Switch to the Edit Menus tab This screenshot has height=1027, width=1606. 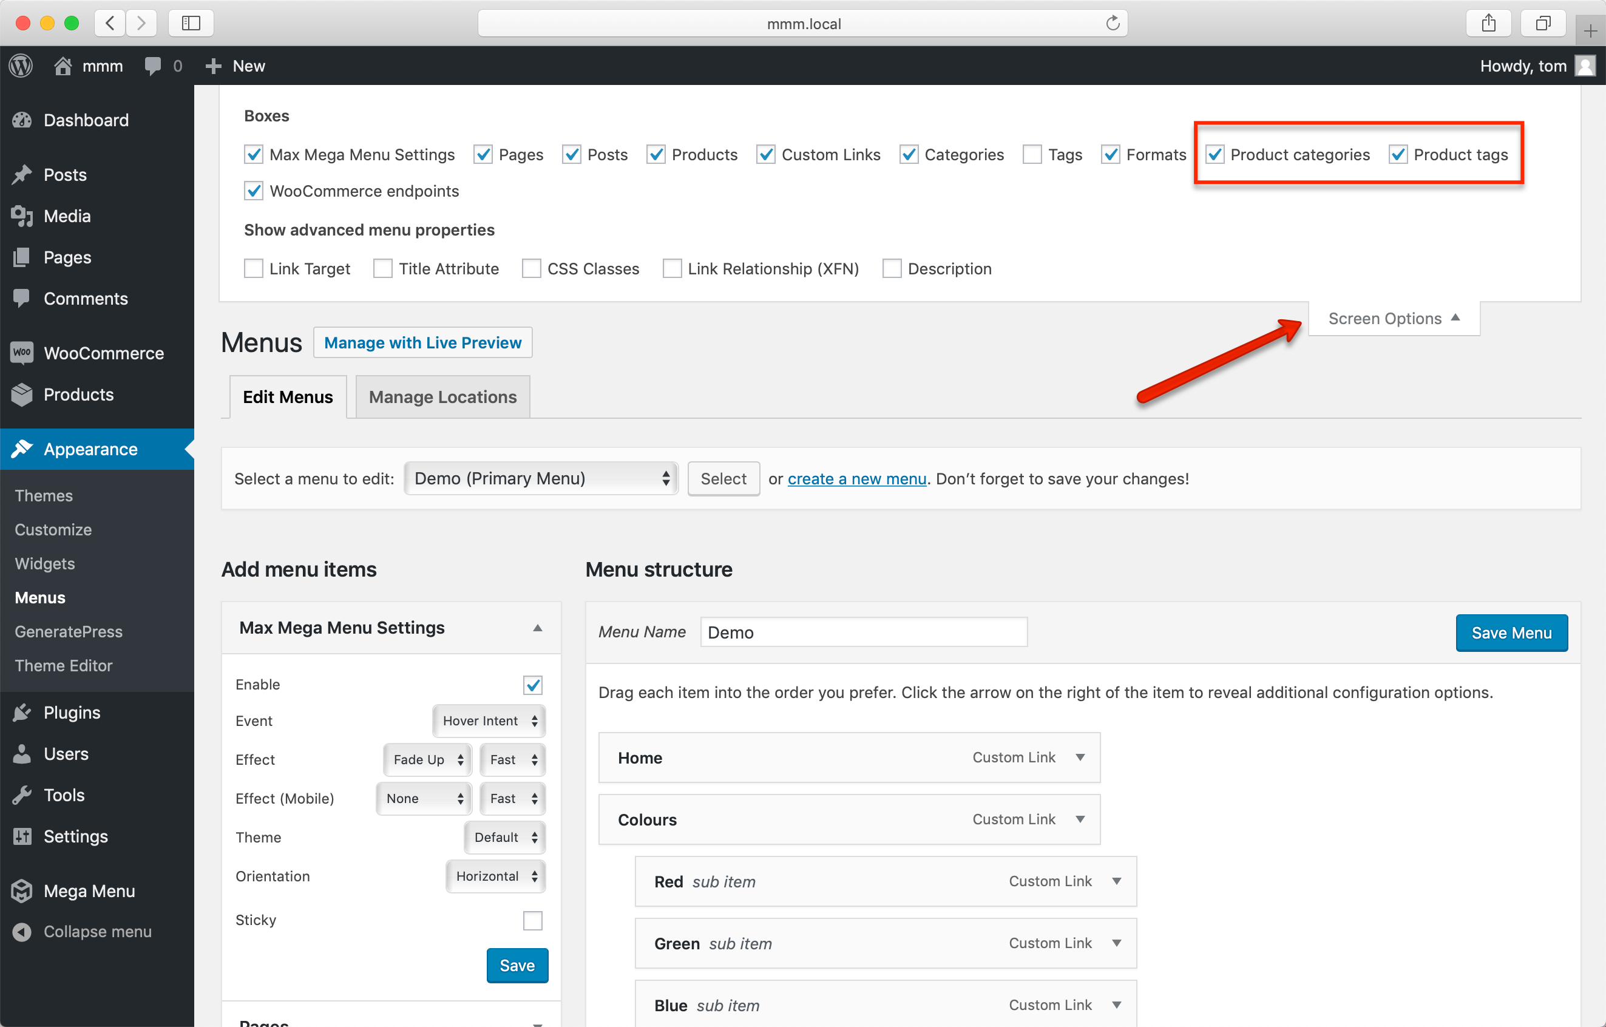pos(286,396)
